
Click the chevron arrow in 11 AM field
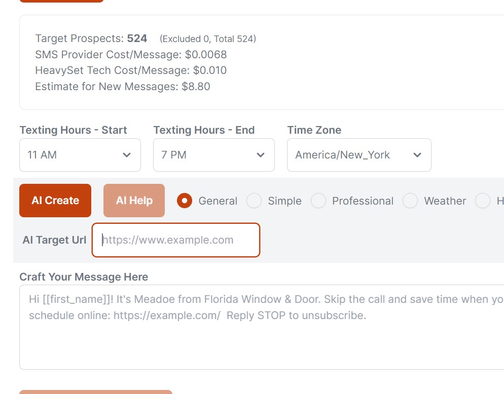pos(127,155)
